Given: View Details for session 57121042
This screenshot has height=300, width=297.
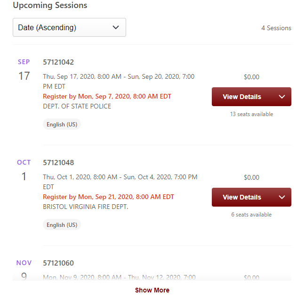Looking at the screenshot, I should [242, 97].
